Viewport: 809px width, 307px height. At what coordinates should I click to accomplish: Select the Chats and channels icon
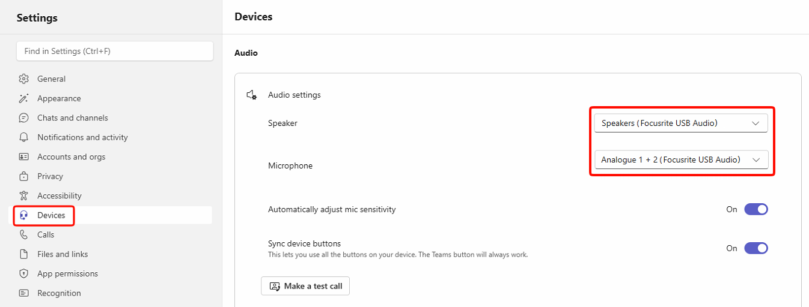click(24, 118)
